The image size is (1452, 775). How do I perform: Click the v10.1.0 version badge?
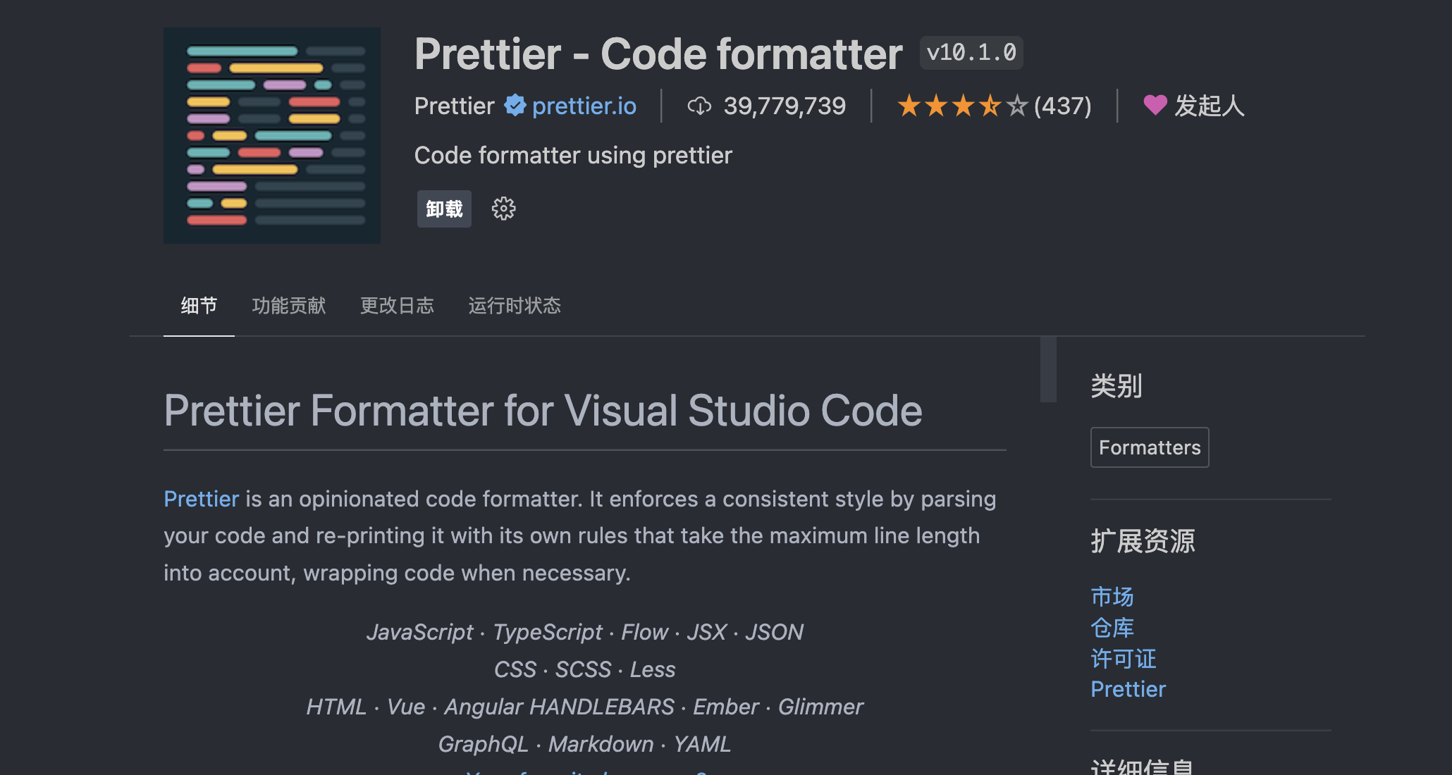click(x=971, y=52)
